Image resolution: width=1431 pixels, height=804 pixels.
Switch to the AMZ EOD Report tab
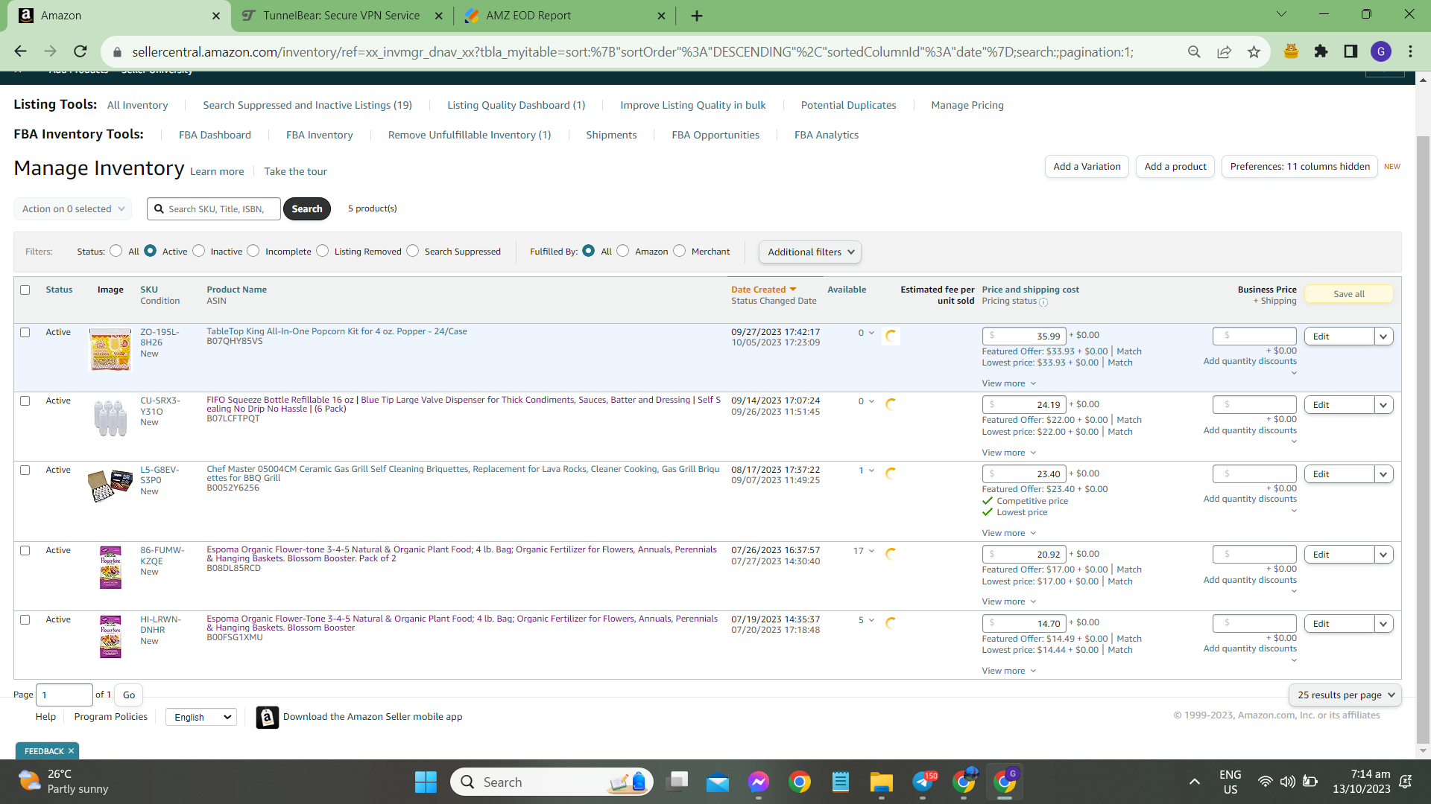(564, 16)
